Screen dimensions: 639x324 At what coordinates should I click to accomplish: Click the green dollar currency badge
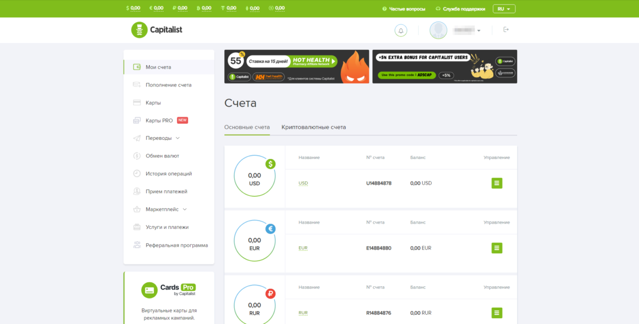(x=271, y=164)
